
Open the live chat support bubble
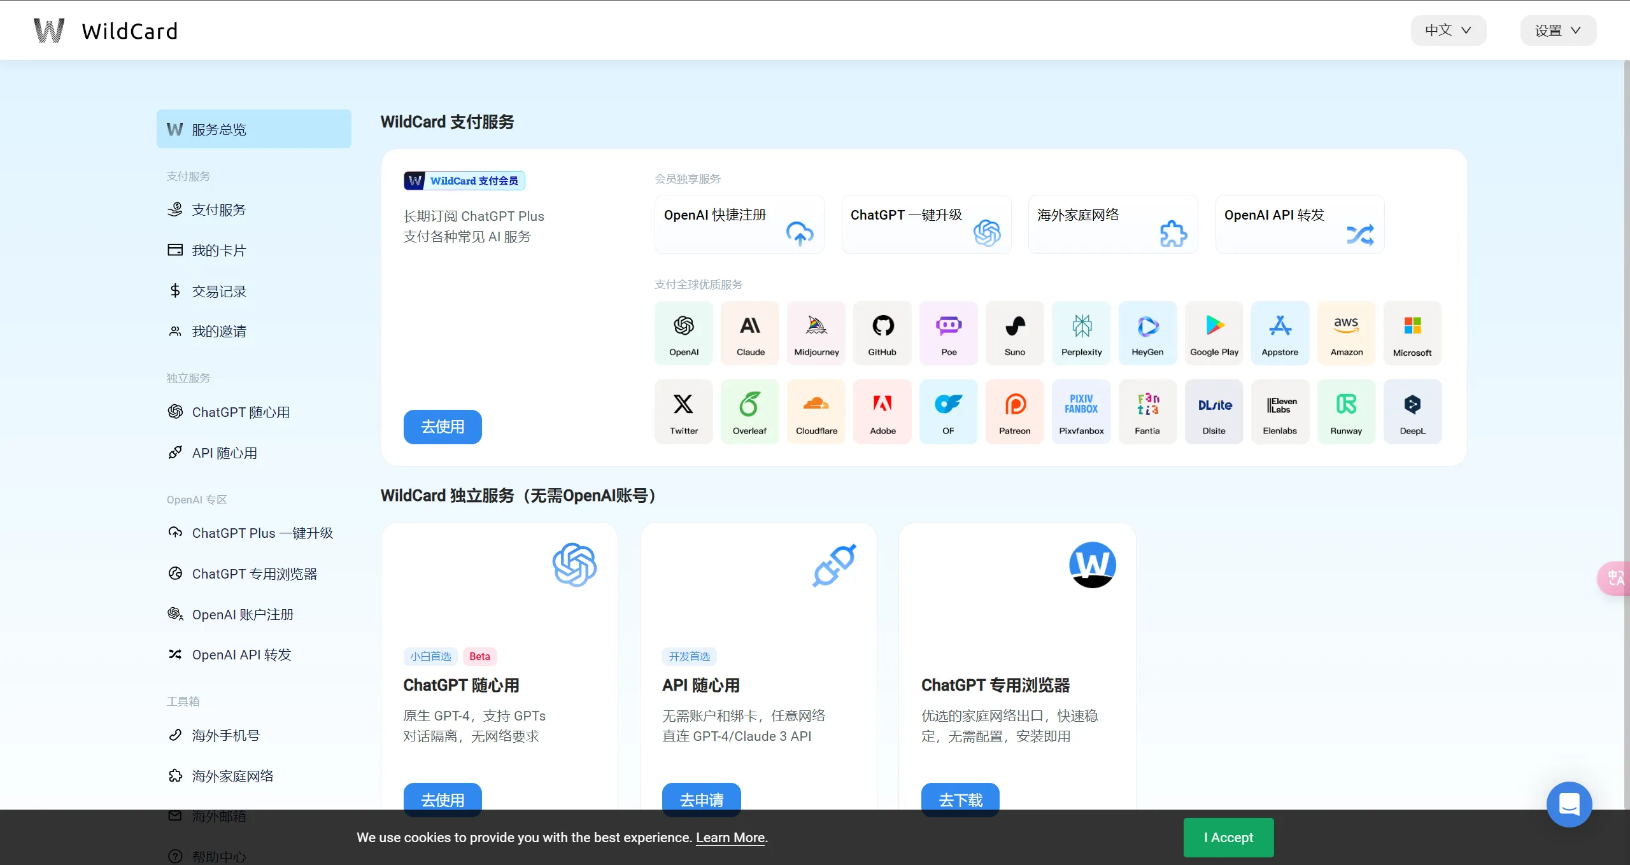tap(1569, 804)
